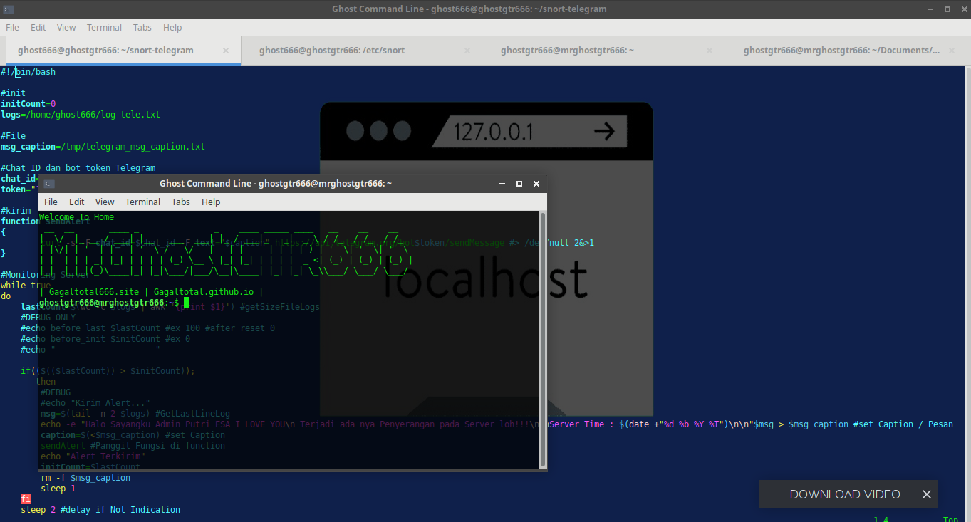Close the ~/Documents tab
This screenshot has width=971, height=522.
[x=951, y=51]
